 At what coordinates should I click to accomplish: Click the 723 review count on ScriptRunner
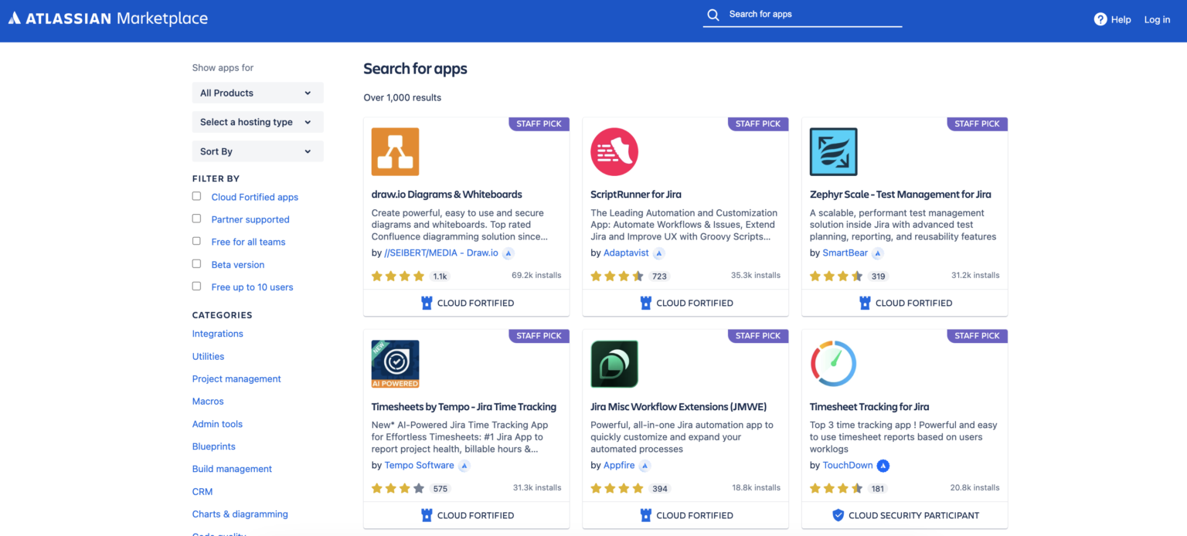(659, 276)
